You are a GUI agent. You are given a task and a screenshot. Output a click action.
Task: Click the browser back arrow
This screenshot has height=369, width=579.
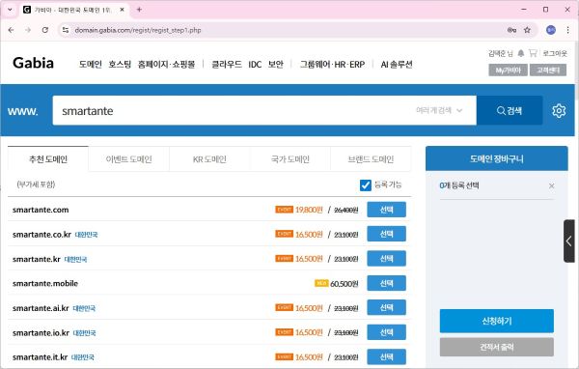point(11,30)
